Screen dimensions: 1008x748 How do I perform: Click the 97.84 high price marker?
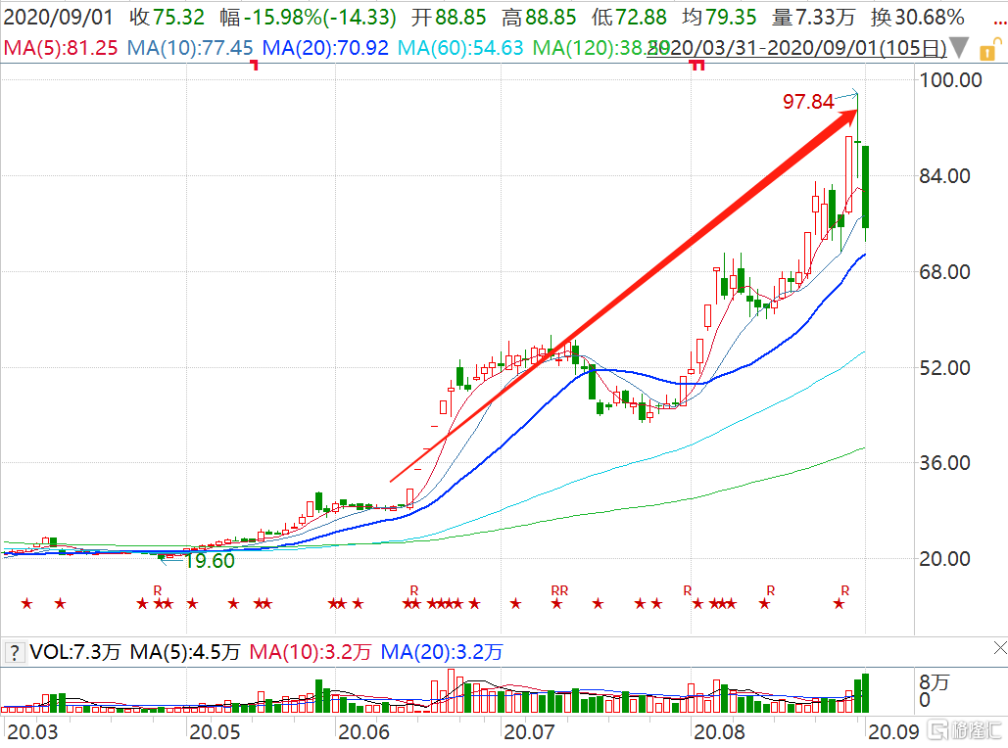[x=808, y=102]
